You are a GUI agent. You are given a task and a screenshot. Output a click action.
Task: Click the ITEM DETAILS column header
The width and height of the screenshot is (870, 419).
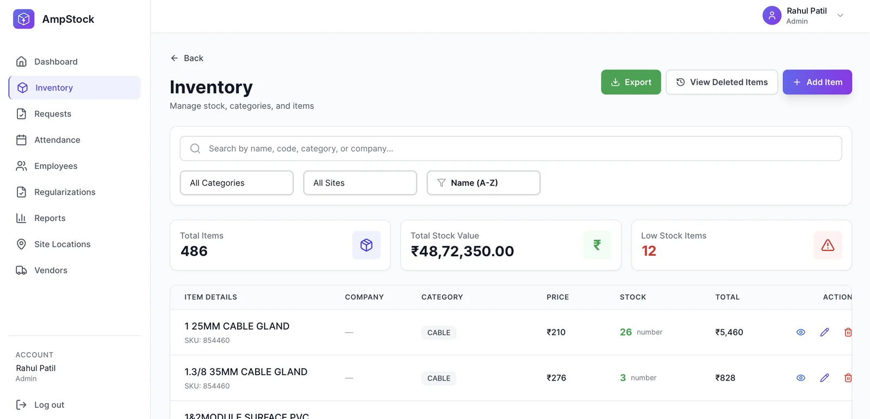pos(210,297)
